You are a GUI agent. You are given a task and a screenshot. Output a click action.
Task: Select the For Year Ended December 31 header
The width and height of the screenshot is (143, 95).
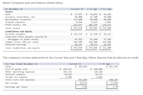click(21, 64)
